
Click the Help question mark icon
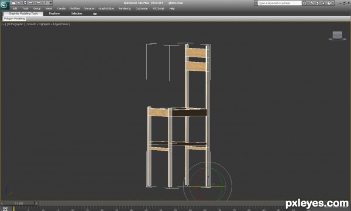click(x=329, y=3)
